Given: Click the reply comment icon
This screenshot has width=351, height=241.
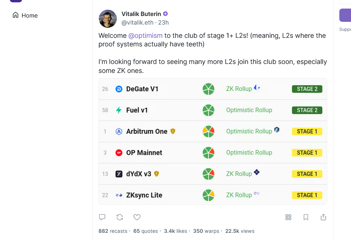Looking at the screenshot, I should [102, 217].
